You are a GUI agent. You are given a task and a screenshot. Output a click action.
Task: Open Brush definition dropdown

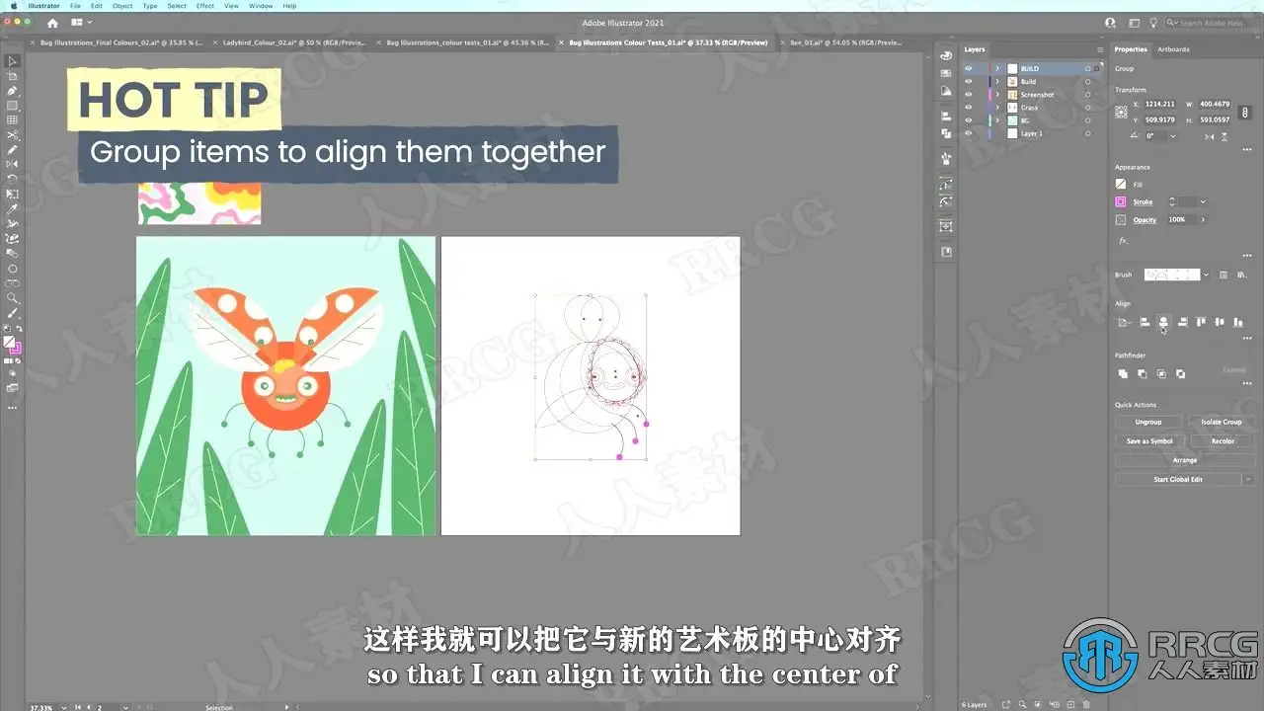pos(1206,275)
